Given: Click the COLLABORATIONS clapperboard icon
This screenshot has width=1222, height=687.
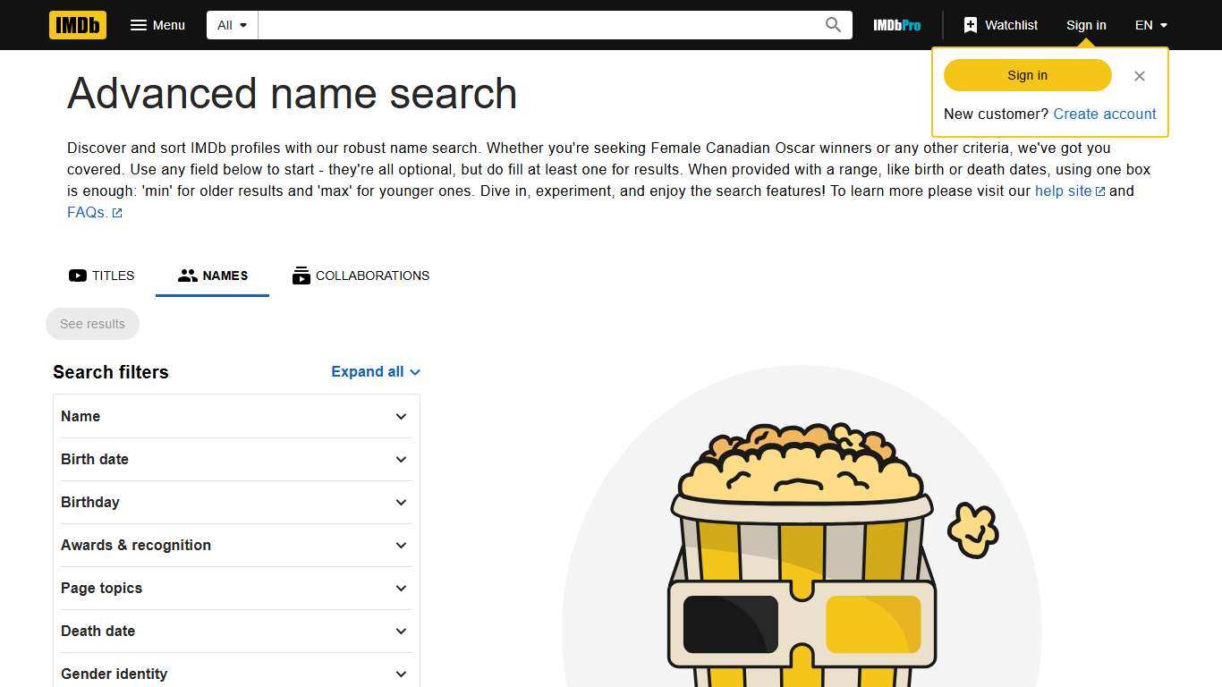Looking at the screenshot, I should 301,276.
